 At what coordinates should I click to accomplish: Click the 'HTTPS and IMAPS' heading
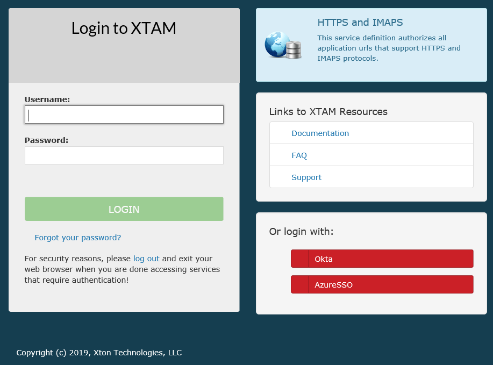(x=360, y=23)
